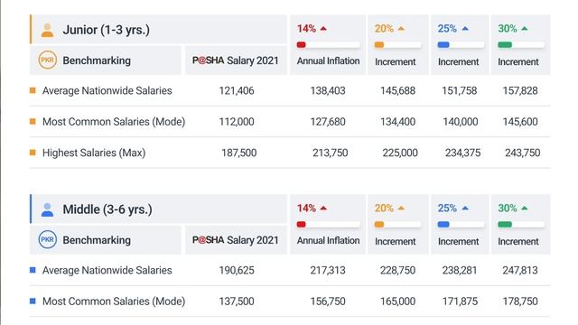Click the blue PKR badge icon
578x325 pixels.
(x=48, y=239)
